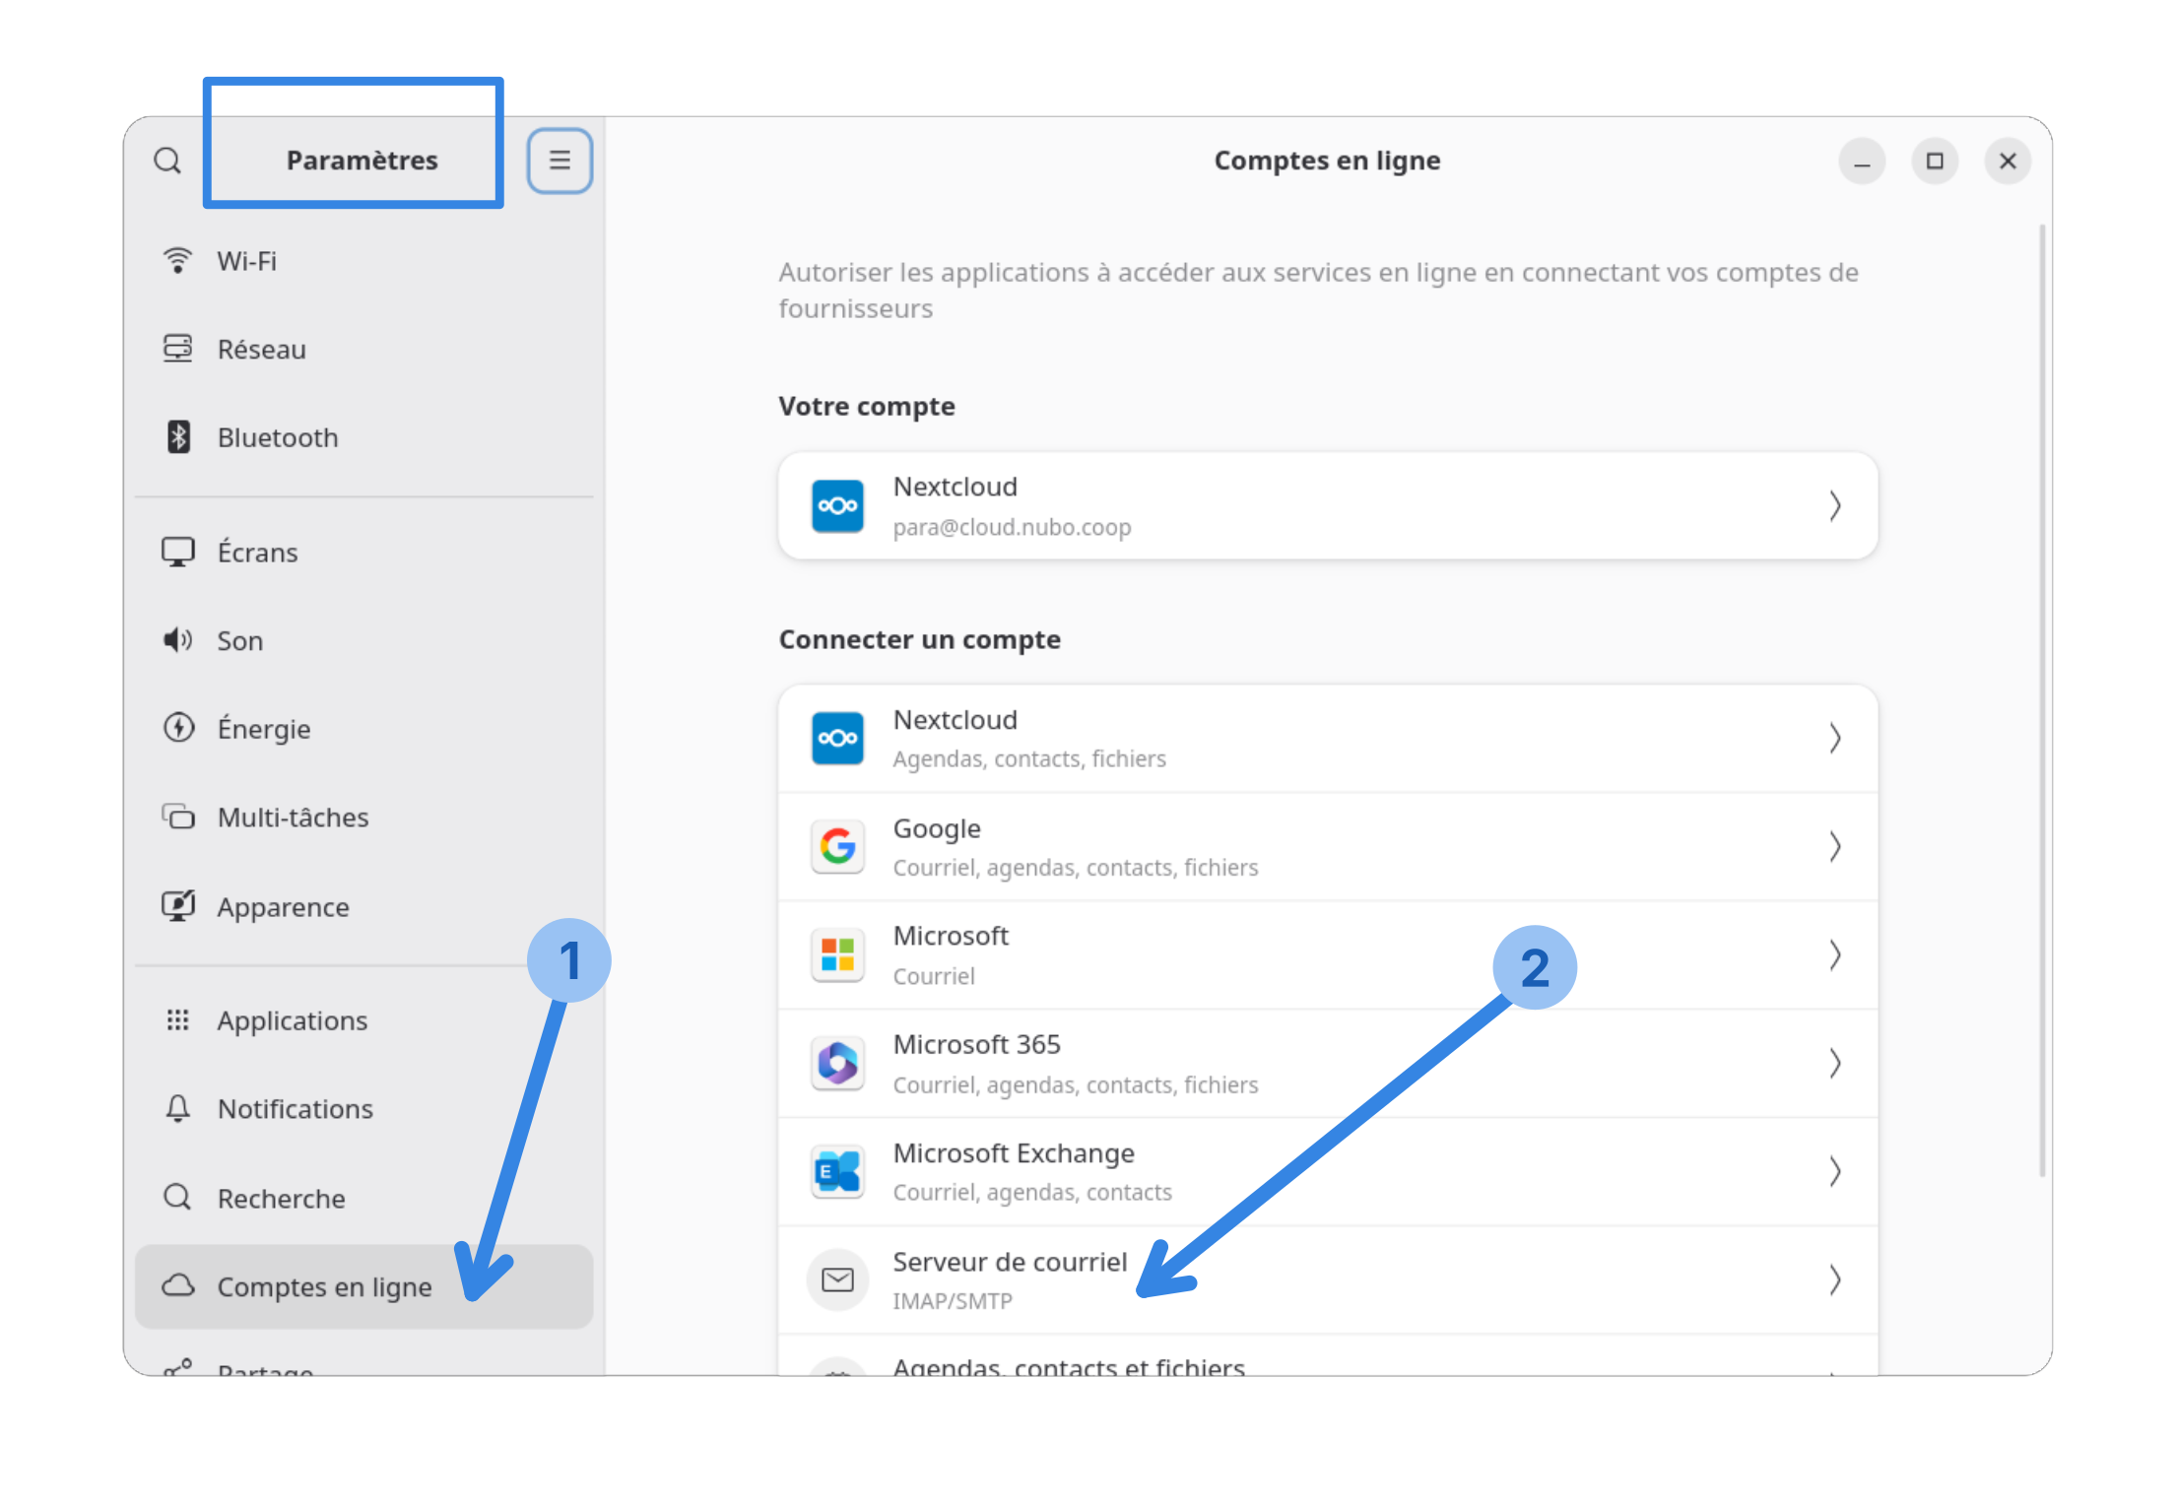Click the Écrans monitor icon
Image resolution: width=2175 pixels, height=1508 pixels.
pos(178,552)
